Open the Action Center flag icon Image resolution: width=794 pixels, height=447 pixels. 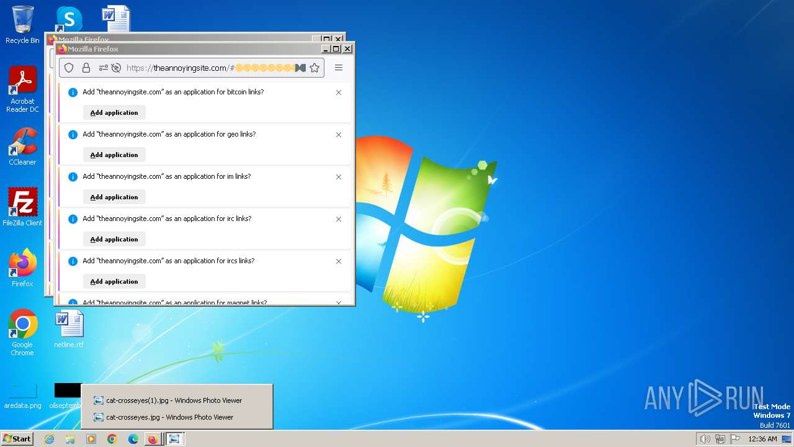735,439
